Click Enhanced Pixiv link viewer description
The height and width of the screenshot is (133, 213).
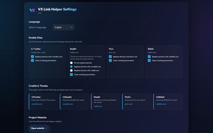pyautogui.click(x=135, y=100)
